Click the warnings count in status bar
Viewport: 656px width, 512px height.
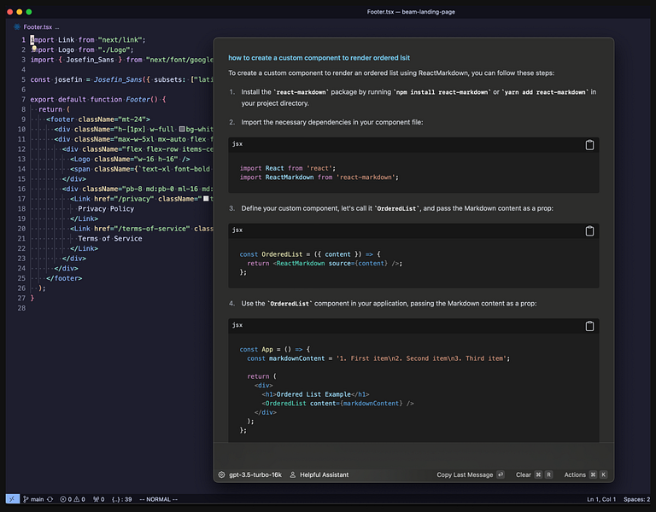[x=79, y=499]
